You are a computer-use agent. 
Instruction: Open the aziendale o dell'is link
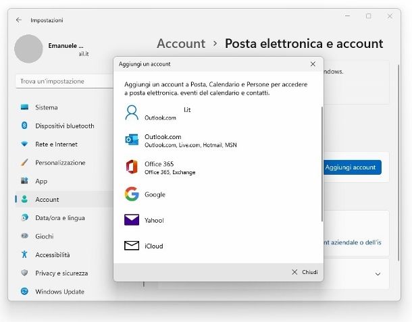point(353,242)
